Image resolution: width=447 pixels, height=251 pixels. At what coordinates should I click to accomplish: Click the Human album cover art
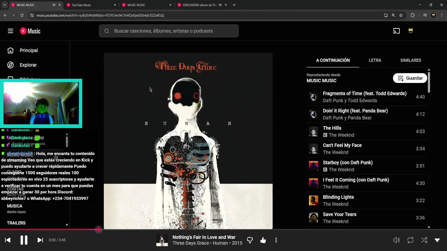(x=188, y=141)
